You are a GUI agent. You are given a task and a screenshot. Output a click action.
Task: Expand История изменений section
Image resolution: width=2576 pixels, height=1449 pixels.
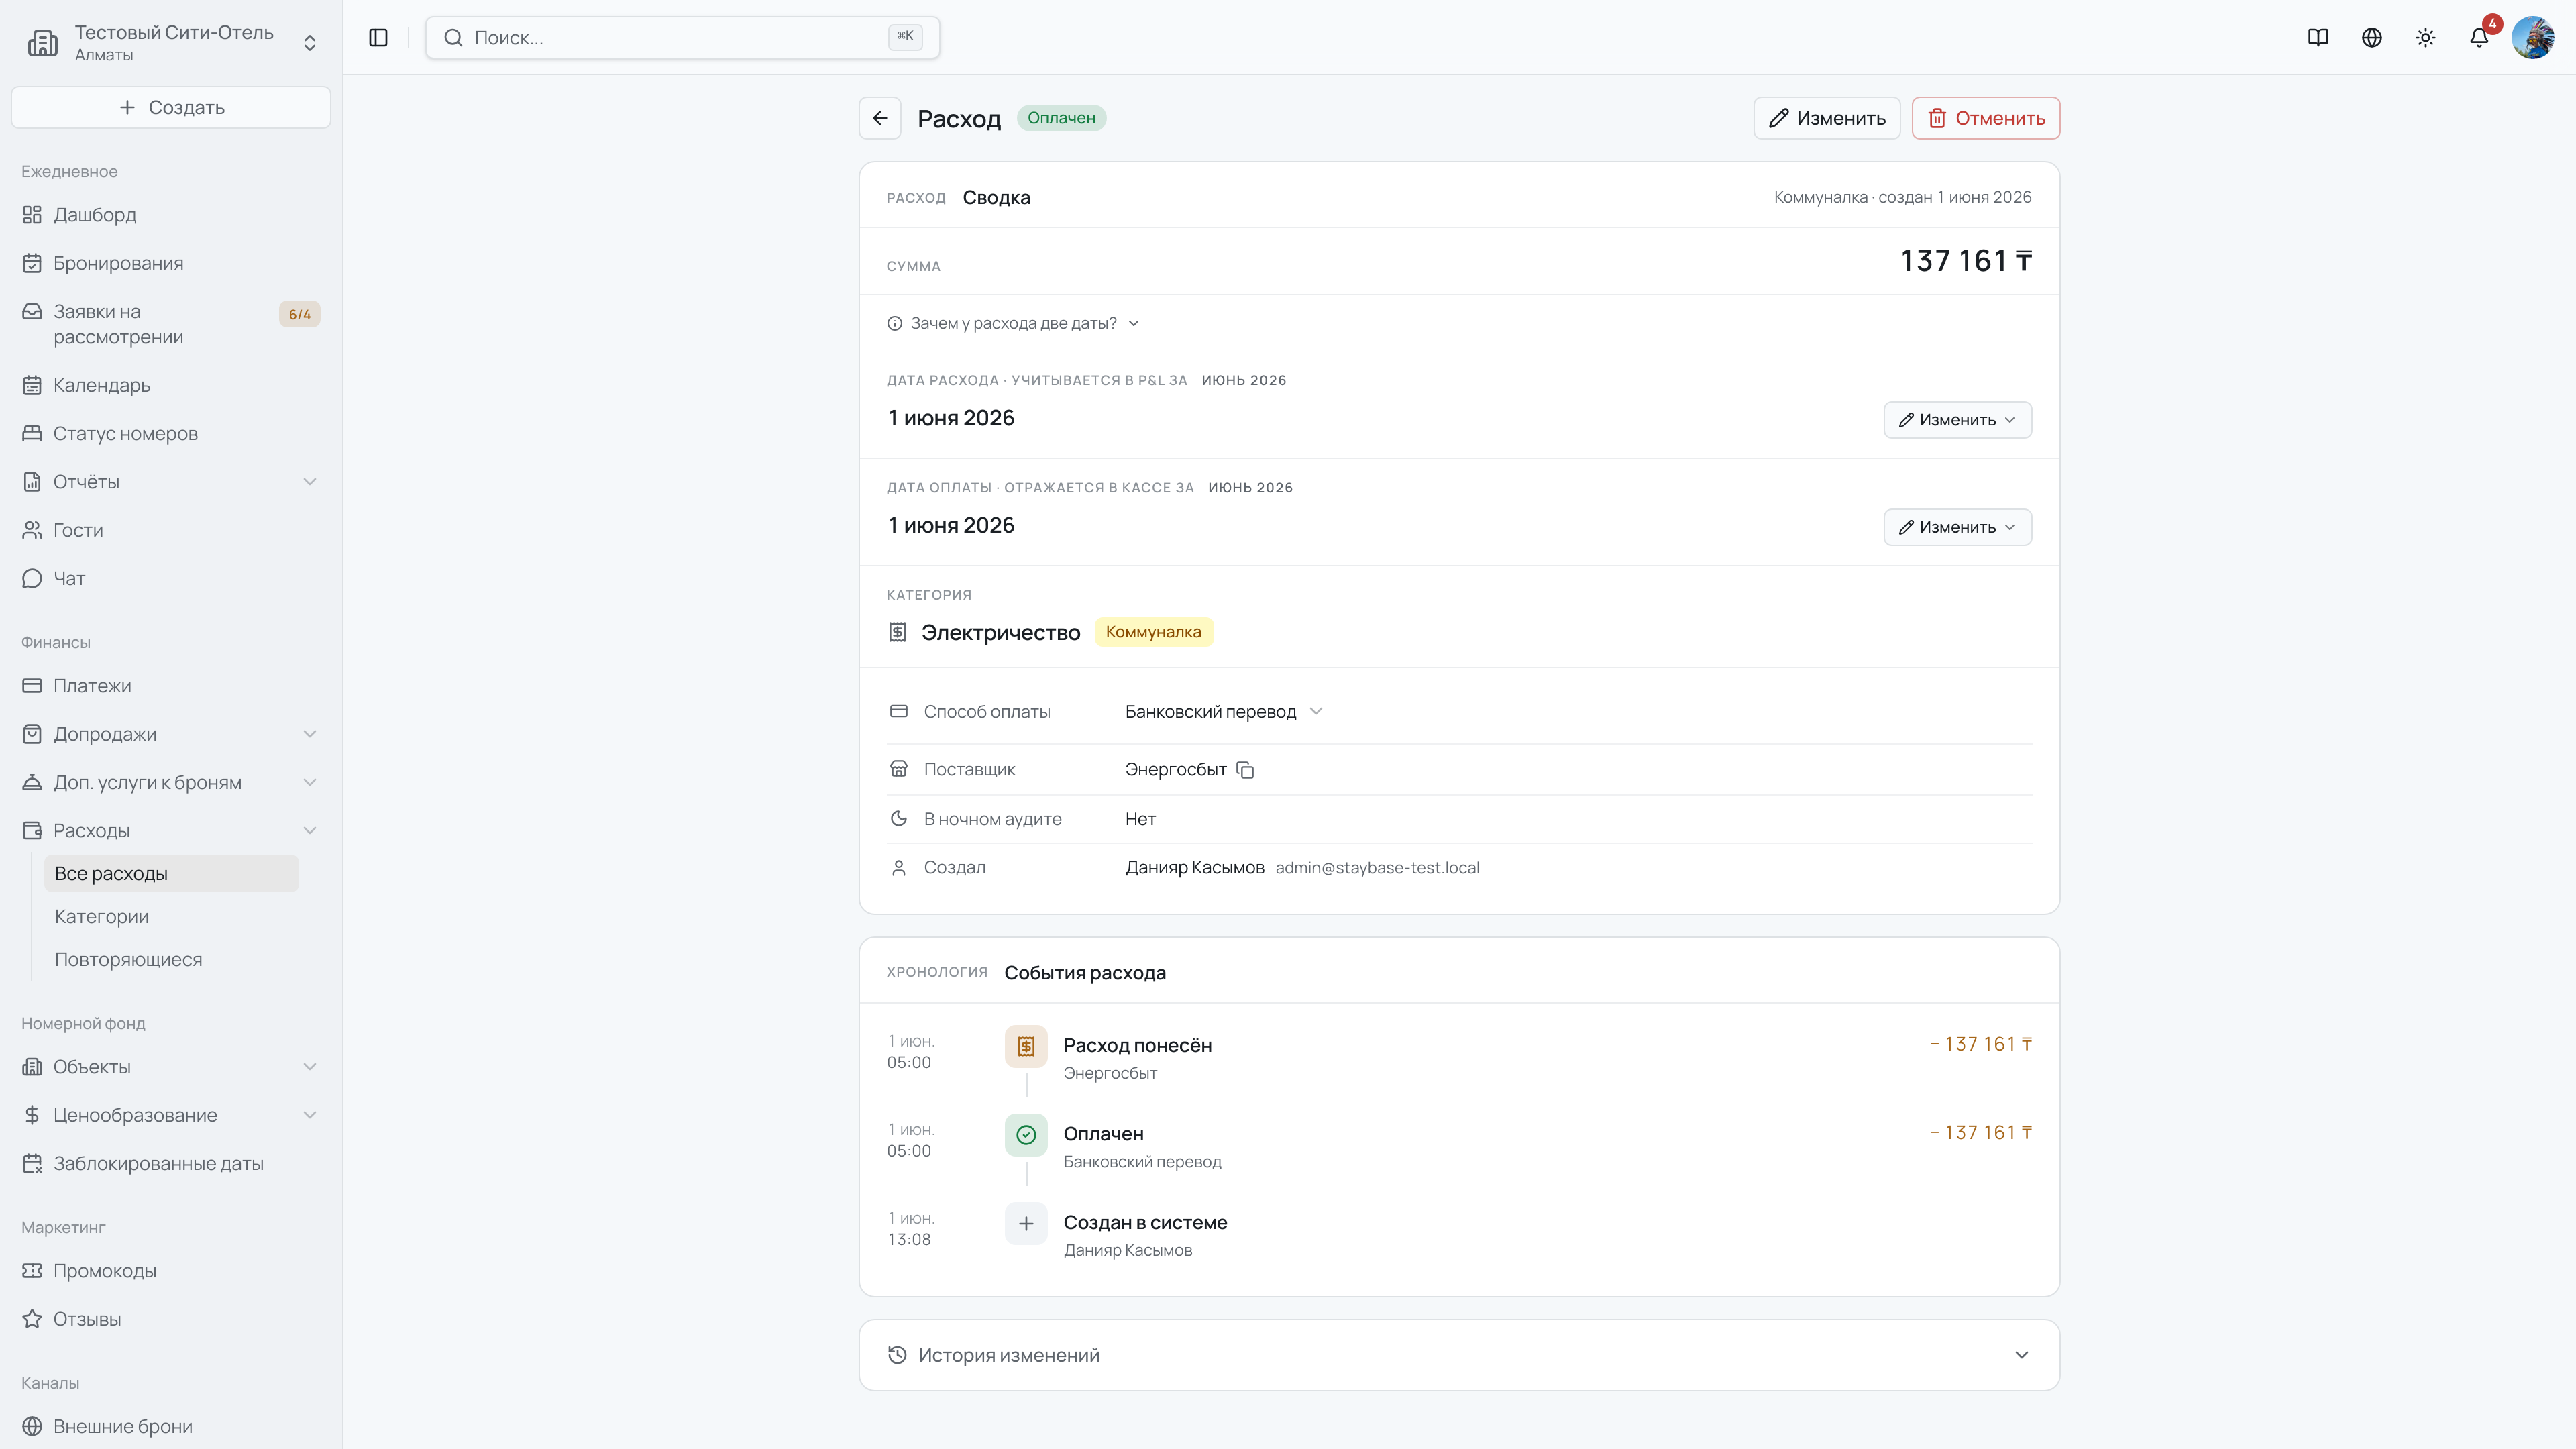pyautogui.click(x=1459, y=1355)
